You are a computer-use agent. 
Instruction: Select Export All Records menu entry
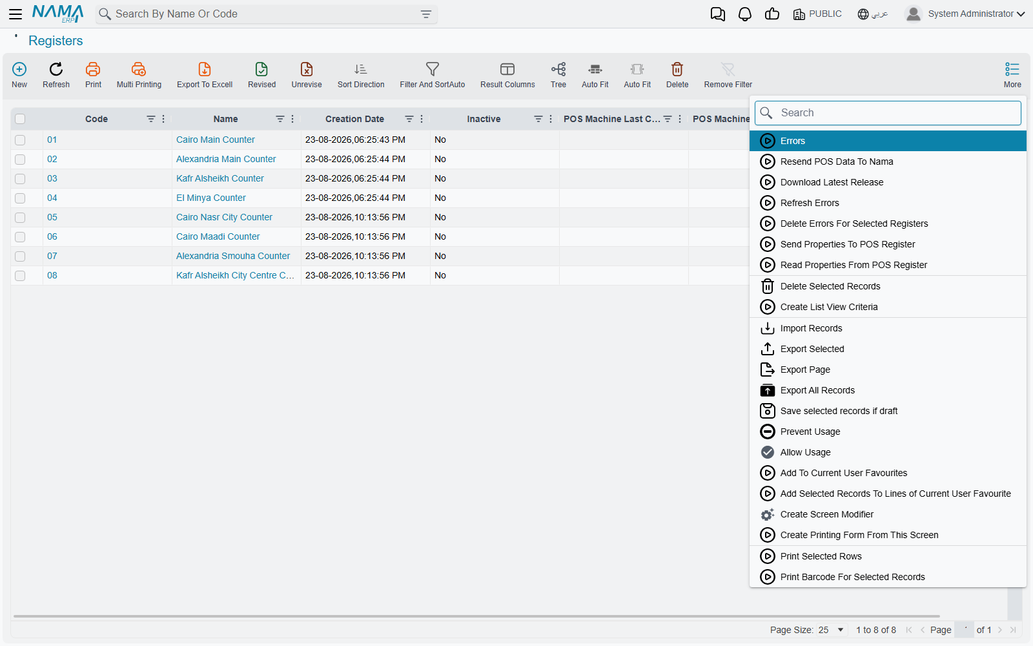pyautogui.click(x=888, y=390)
